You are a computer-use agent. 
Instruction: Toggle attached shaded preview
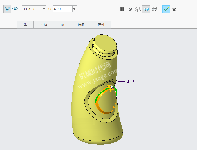(146, 9)
